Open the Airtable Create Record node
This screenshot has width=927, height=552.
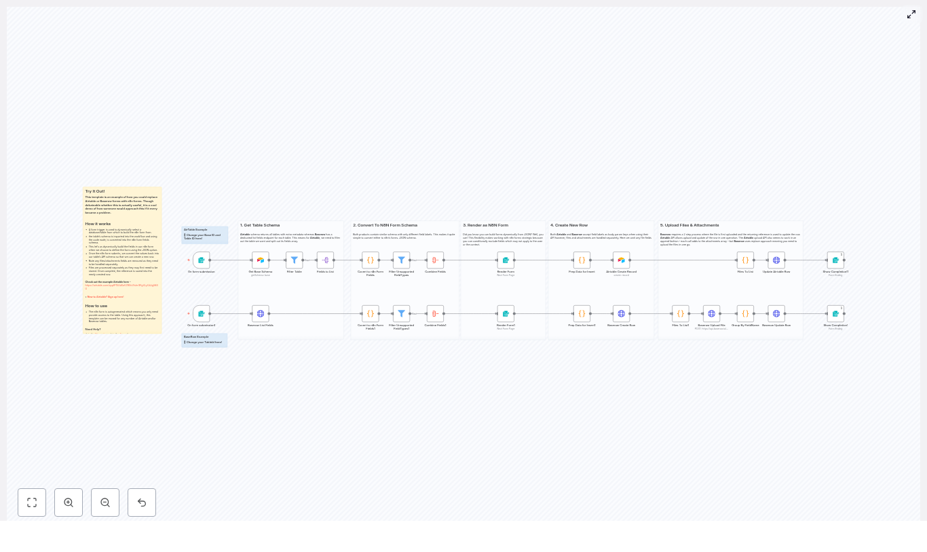621,260
